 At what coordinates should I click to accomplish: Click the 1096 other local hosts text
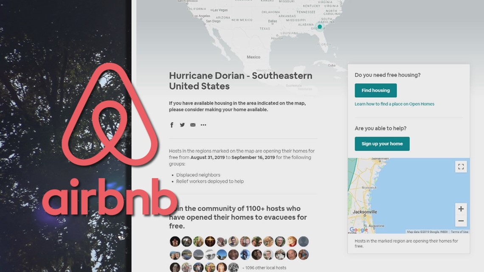click(264, 268)
